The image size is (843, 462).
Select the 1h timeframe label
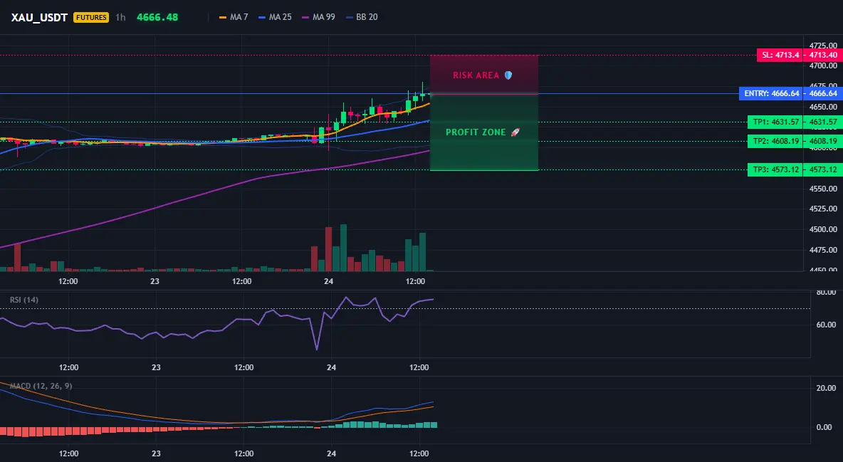click(120, 17)
